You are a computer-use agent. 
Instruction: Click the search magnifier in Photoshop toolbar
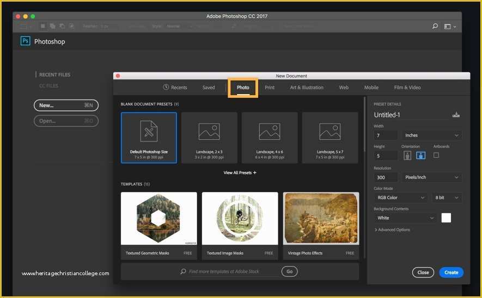[x=435, y=26]
